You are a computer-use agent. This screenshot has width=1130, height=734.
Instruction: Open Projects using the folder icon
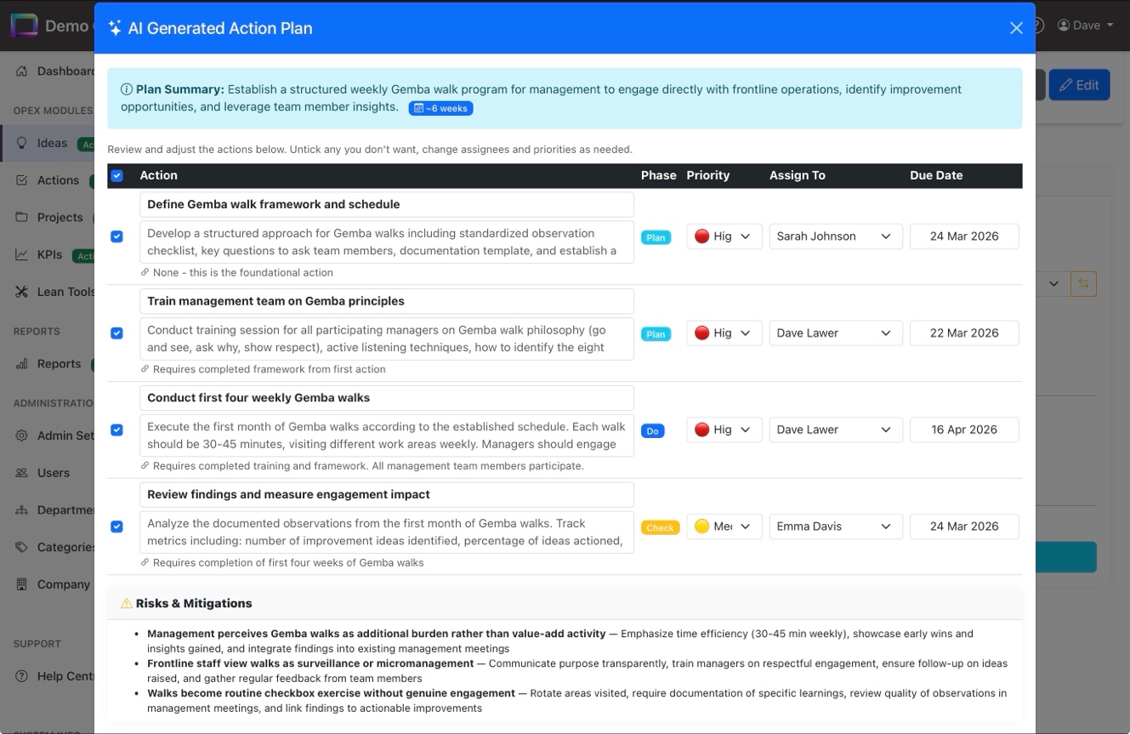pyautogui.click(x=20, y=217)
